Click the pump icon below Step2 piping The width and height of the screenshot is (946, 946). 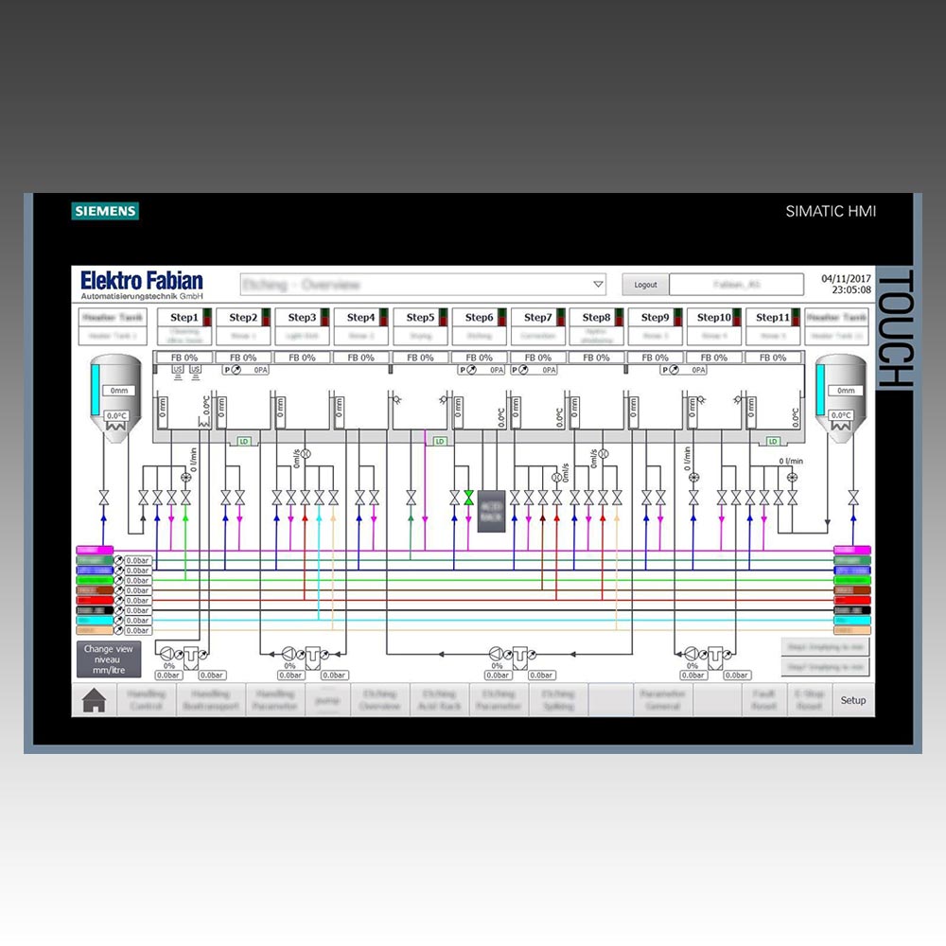pos(168,653)
